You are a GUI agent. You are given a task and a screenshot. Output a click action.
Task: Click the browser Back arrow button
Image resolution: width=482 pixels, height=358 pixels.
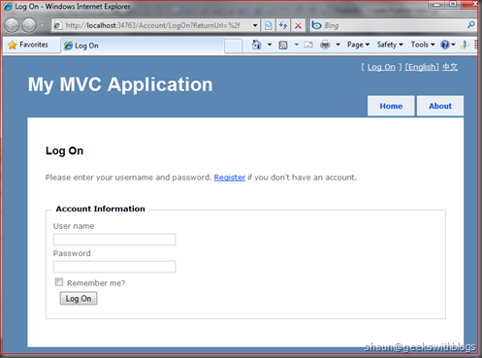click(12, 25)
